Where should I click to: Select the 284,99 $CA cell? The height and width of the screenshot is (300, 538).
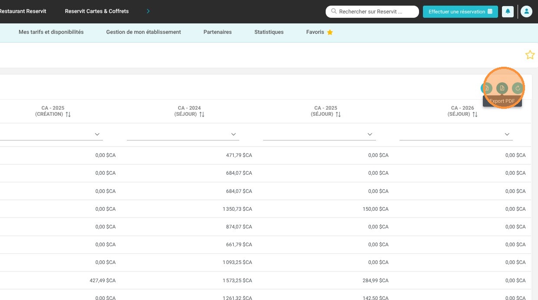tap(375, 280)
